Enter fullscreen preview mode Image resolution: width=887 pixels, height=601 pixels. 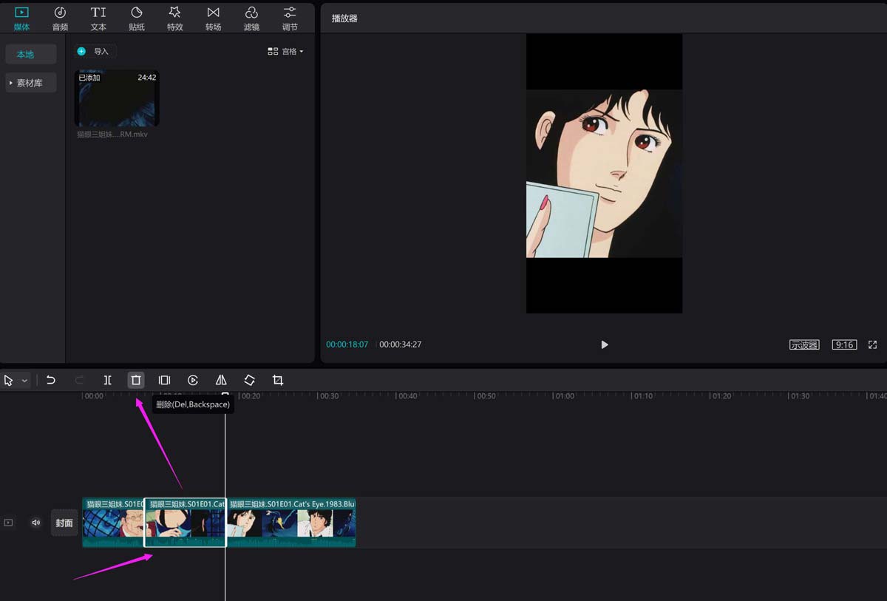[872, 344]
